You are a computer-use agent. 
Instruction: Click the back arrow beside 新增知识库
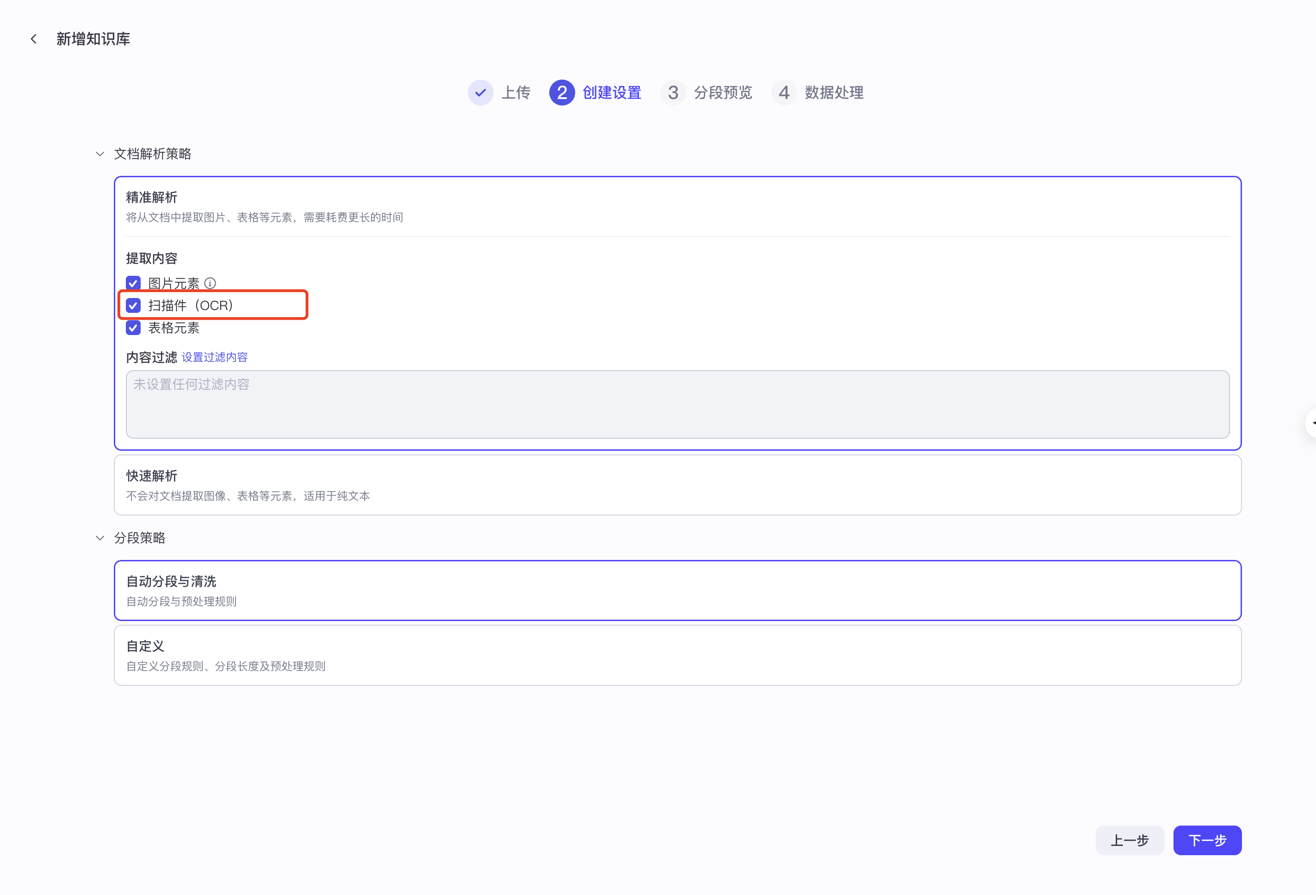coord(34,38)
